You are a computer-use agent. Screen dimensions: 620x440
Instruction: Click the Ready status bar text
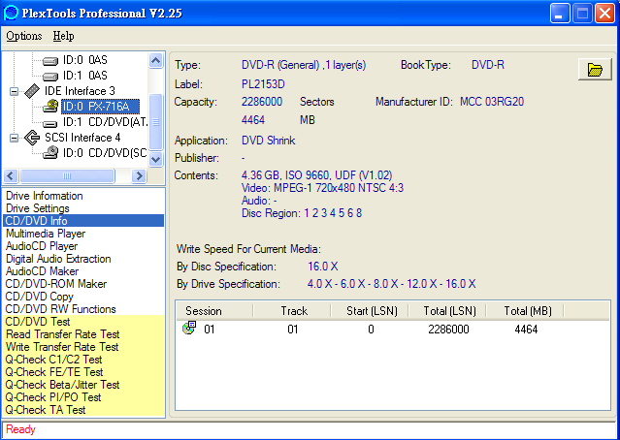coord(20,429)
